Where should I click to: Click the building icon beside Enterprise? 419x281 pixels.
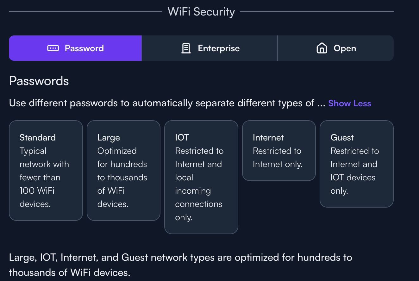pos(186,48)
